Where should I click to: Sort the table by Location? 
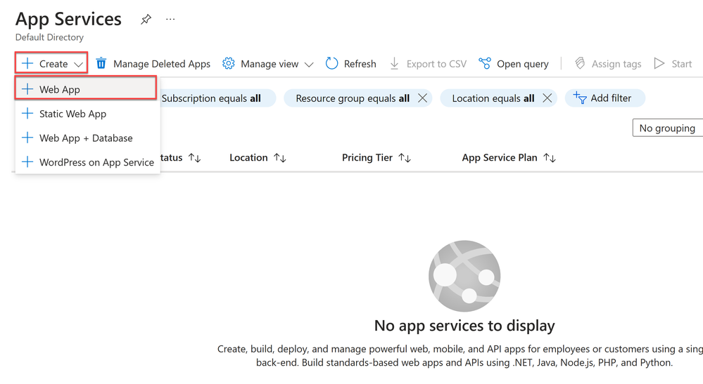280,157
